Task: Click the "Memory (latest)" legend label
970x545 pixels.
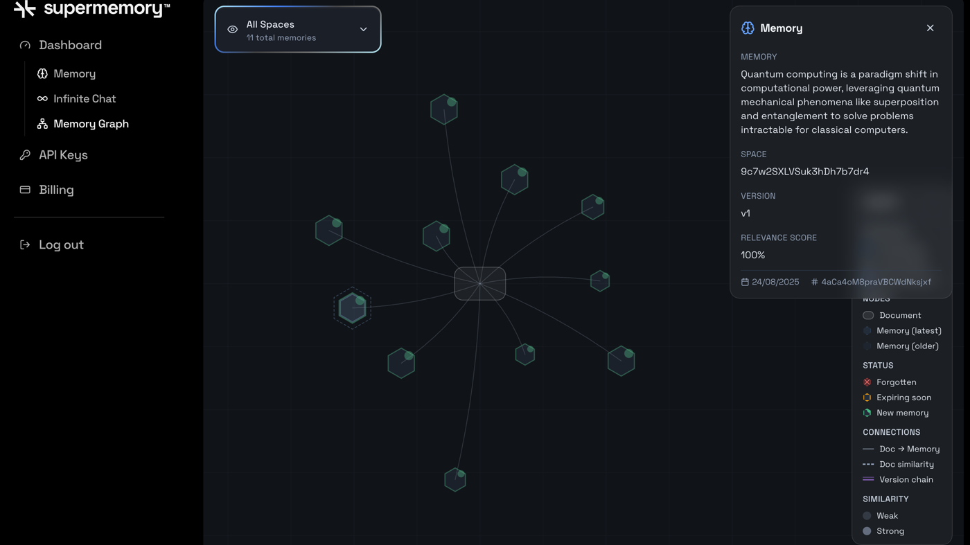Action: (909, 330)
